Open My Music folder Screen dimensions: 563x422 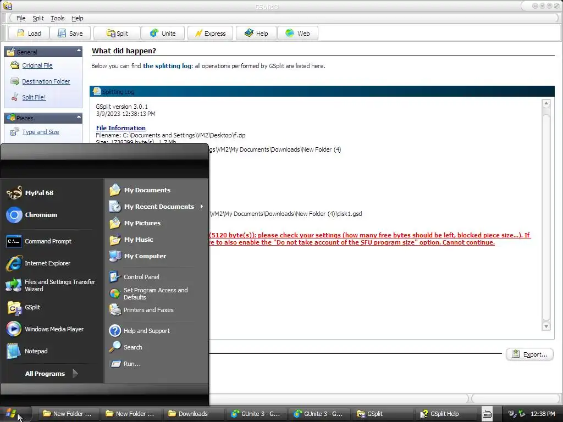(x=157, y=240)
